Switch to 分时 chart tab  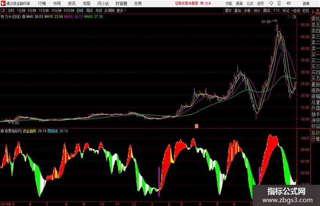coord(11,10)
